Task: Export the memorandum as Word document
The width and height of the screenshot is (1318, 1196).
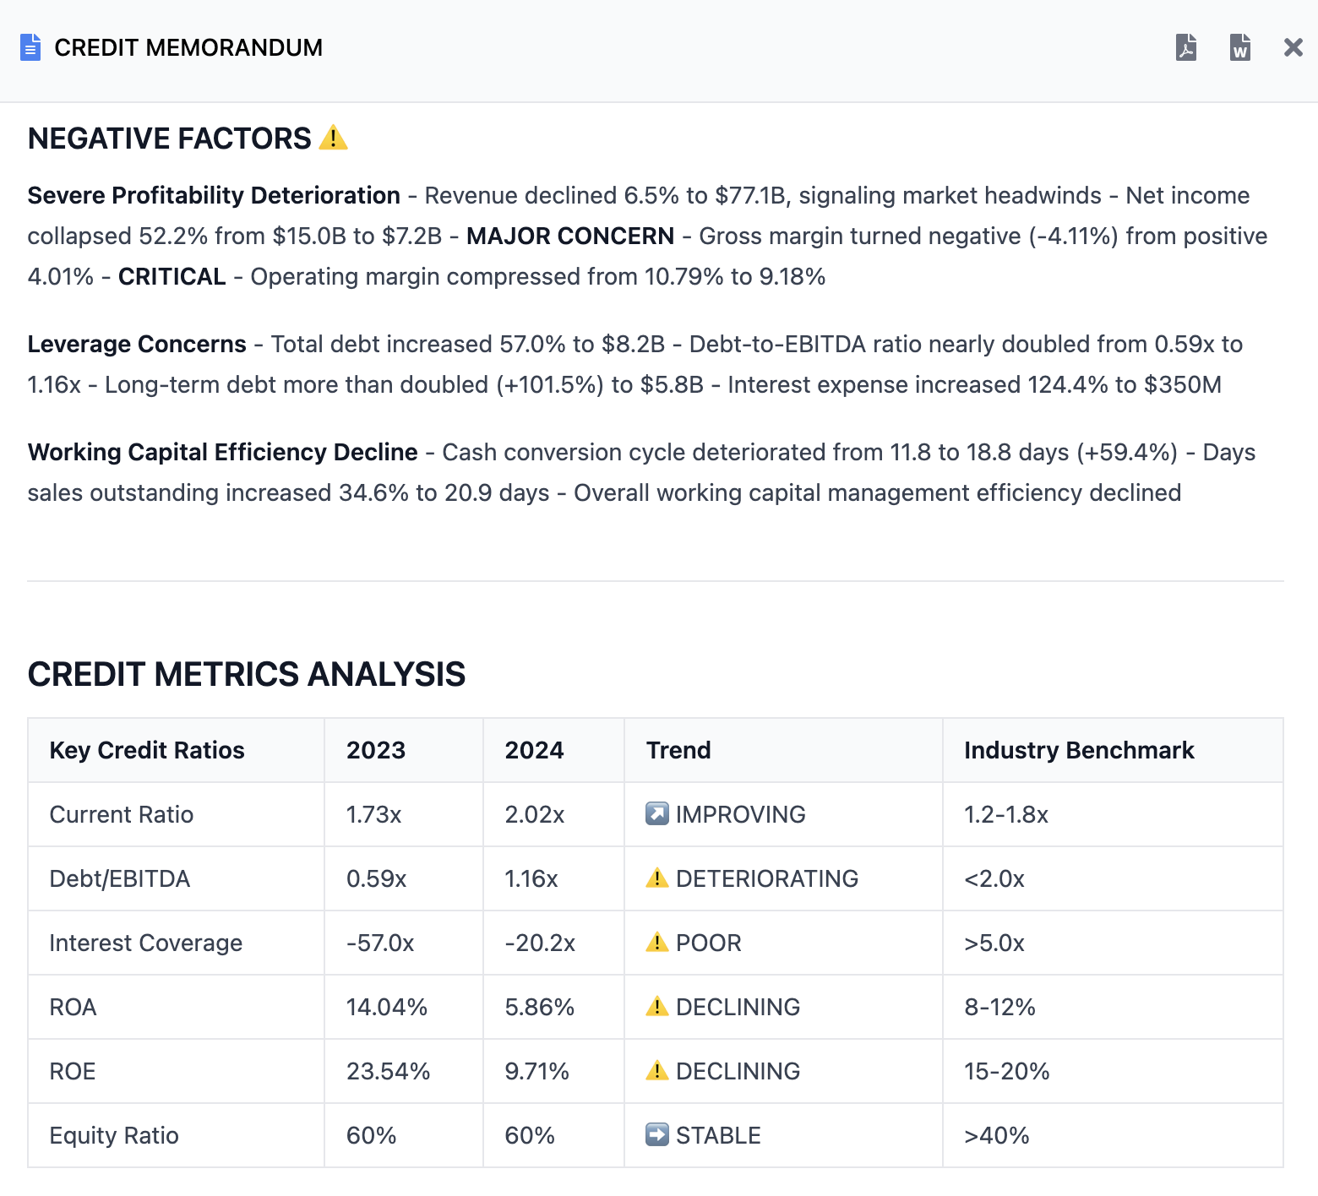Action: (1239, 47)
